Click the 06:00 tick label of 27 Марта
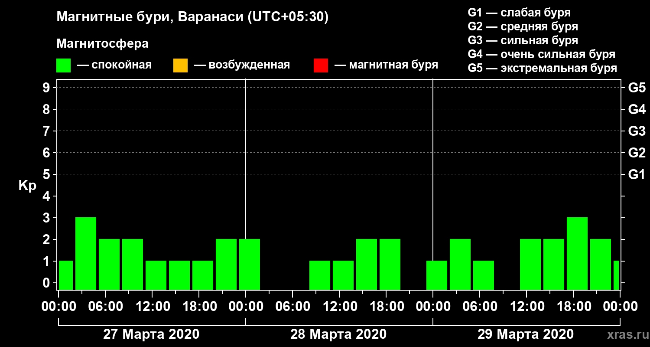 pos(105,307)
